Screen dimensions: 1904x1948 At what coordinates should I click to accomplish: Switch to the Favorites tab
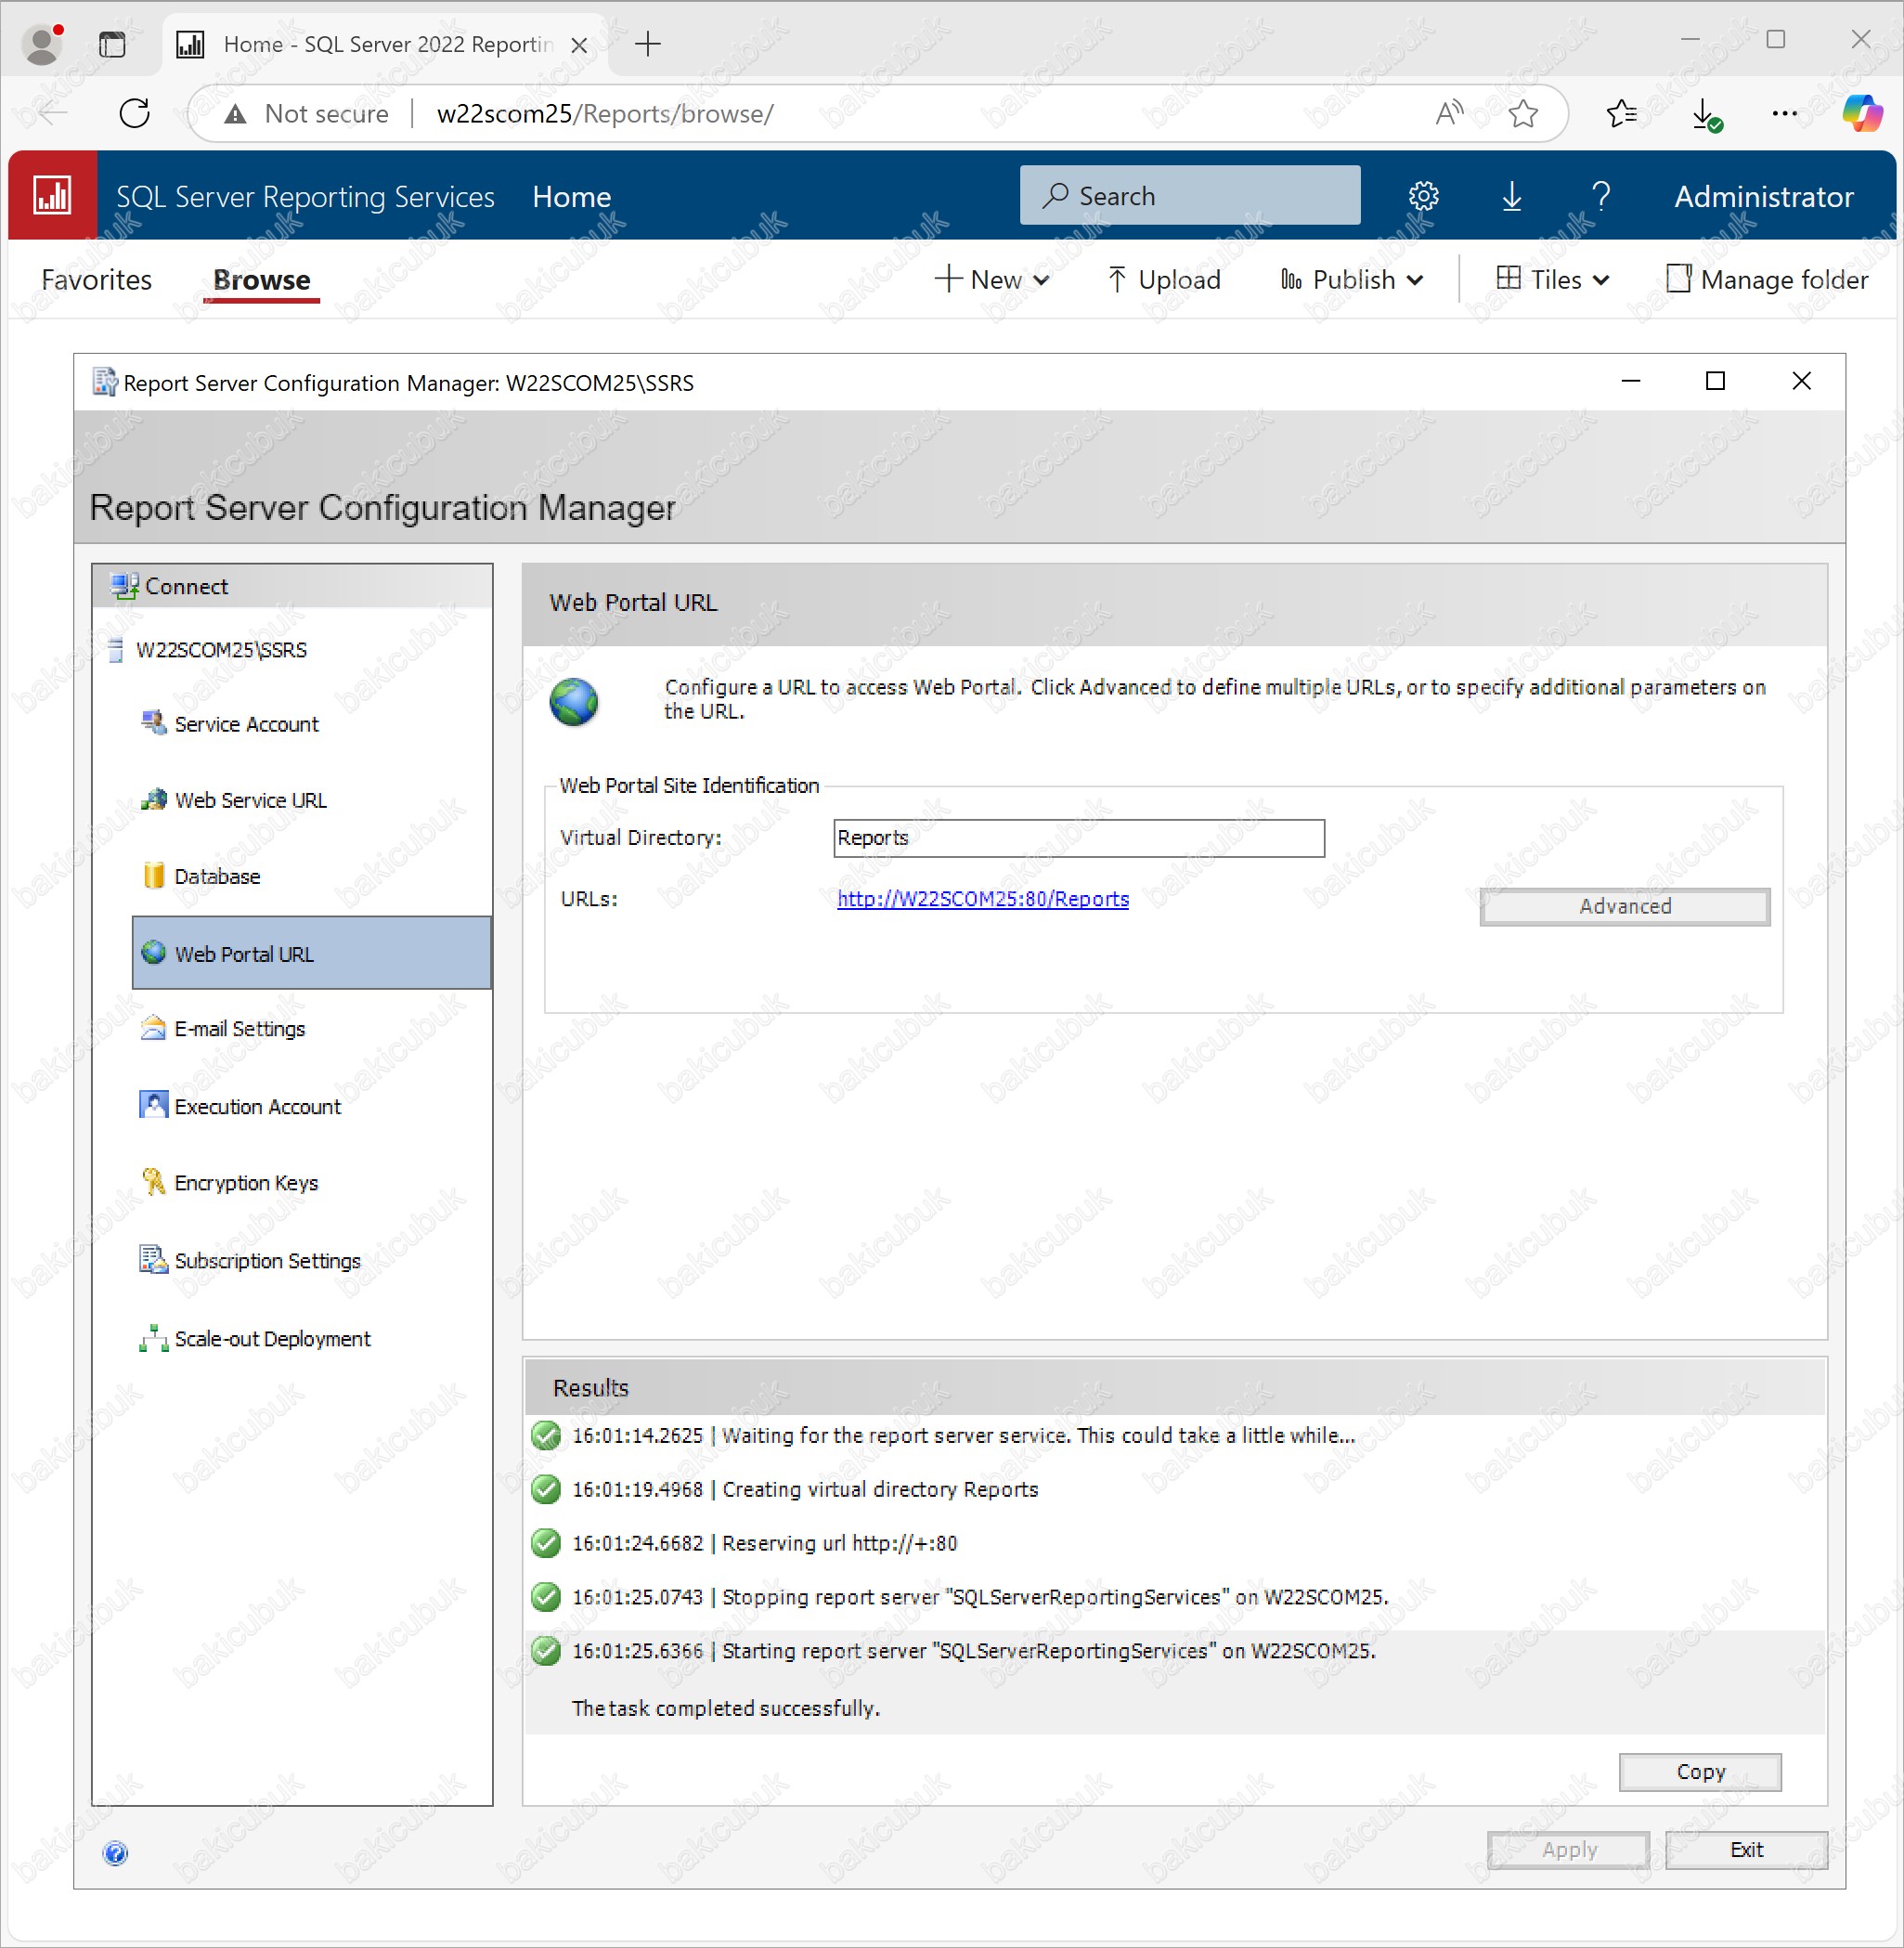click(96, 280)
